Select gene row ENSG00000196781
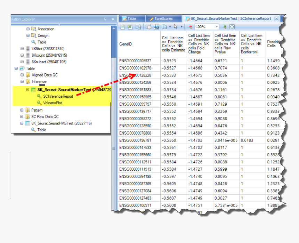The image size is (299, 243). click(135, 140)
